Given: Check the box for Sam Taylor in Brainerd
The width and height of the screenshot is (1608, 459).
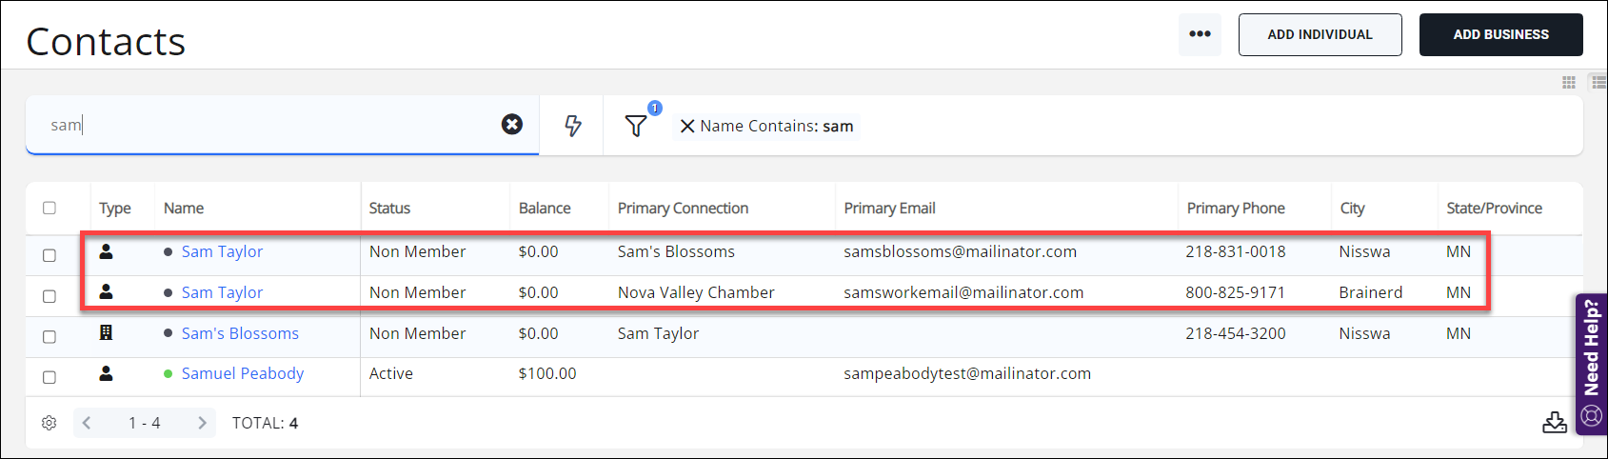Looking at the screenshot, I should pos(50,296).
